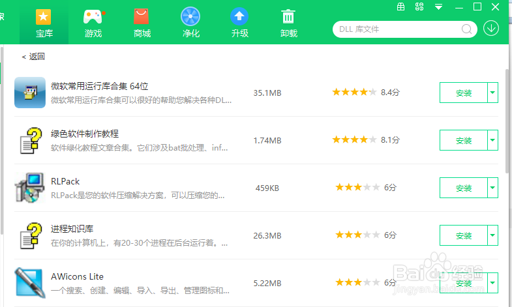Click the 5.22MB size text

[267, 284]
